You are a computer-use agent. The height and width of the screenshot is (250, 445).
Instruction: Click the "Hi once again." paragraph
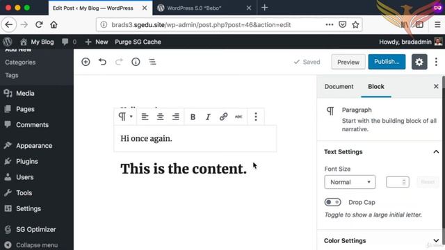[147, 139]
